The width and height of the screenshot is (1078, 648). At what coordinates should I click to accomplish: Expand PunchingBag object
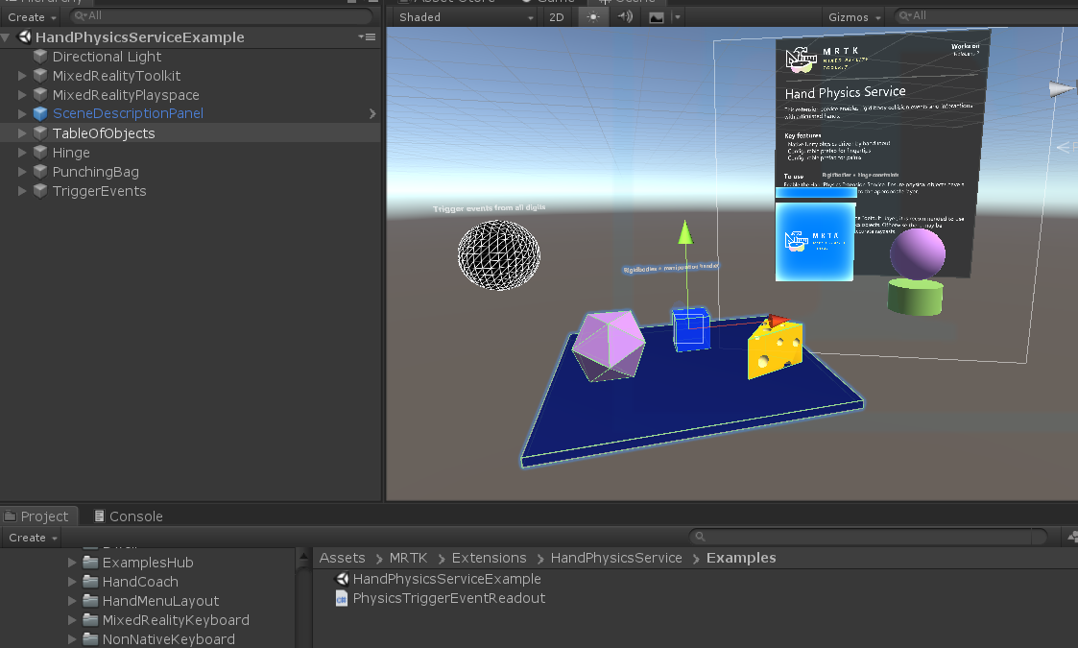22,172
